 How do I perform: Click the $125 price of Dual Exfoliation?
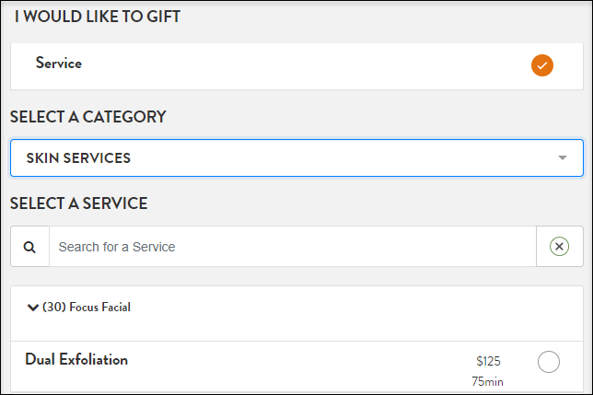[x=488, y=361]
